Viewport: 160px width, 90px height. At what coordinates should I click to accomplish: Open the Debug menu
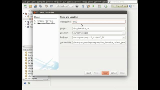click(x=70, y=2)
